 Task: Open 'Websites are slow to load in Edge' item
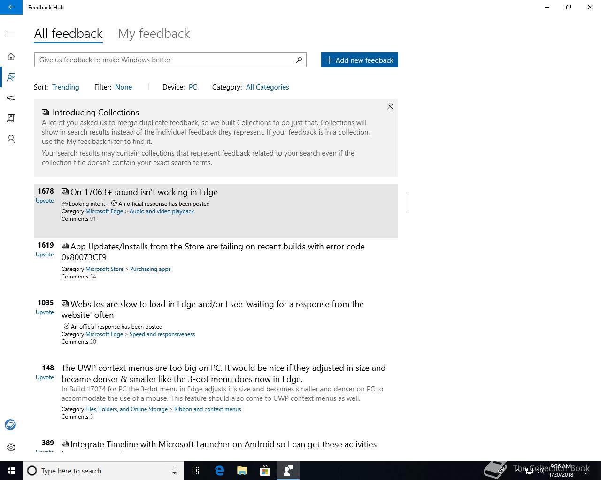(213, 309)
